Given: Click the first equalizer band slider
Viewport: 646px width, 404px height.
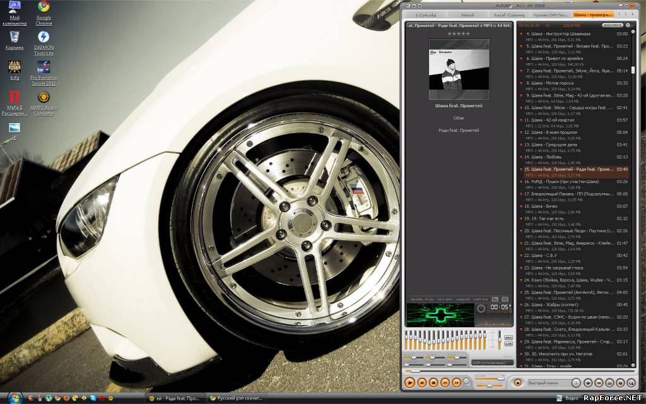Looking at the screenshot, I should (x=407, y=340).
